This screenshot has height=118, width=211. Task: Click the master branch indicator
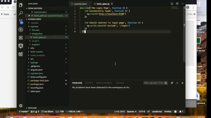[x=24, y=111]
